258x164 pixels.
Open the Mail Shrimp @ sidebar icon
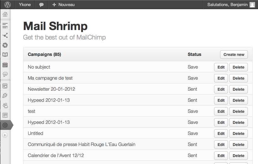pos(5,125)
